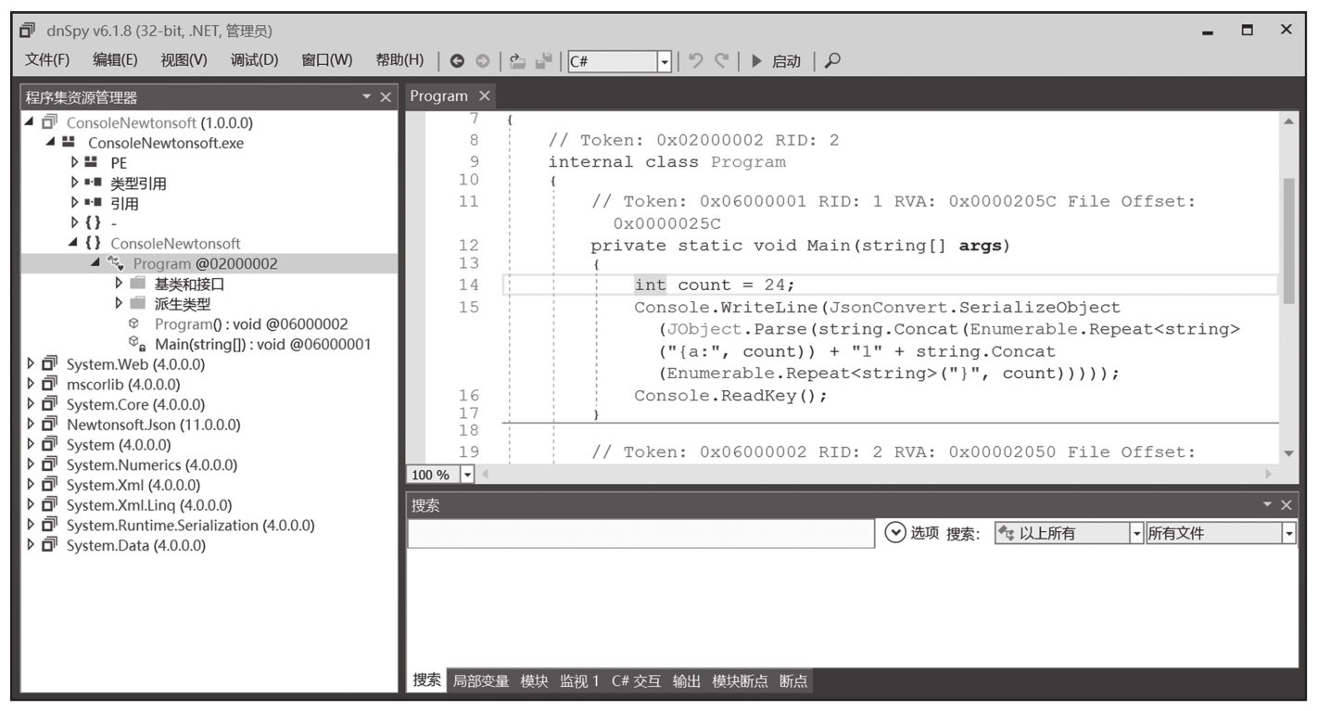Collapse the ConsoleNewtonsoft namespace node
Viewport: 1318px width, 711px height.
coord(73,243)
